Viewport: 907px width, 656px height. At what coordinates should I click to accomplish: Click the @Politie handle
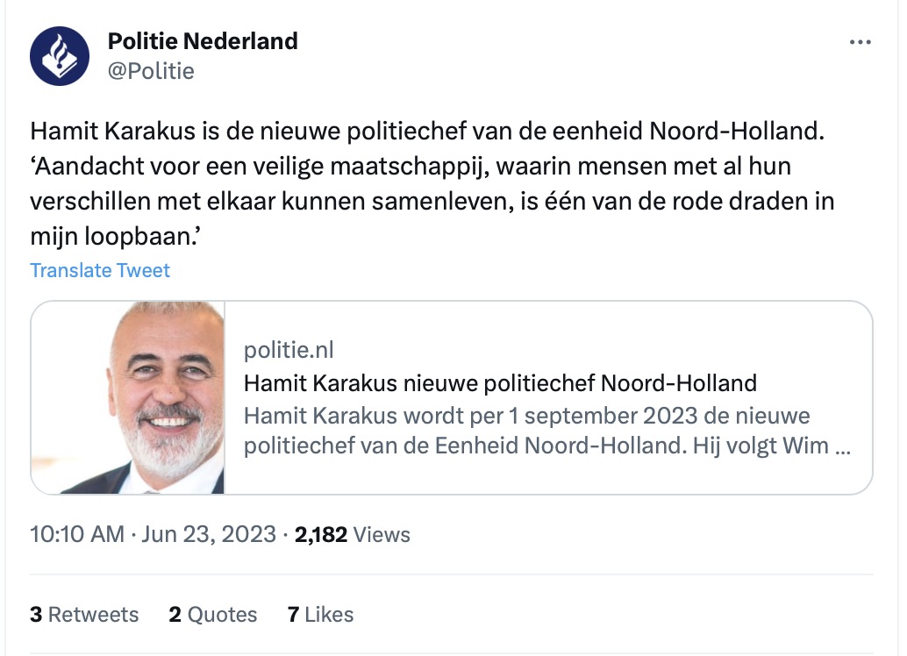150,71
